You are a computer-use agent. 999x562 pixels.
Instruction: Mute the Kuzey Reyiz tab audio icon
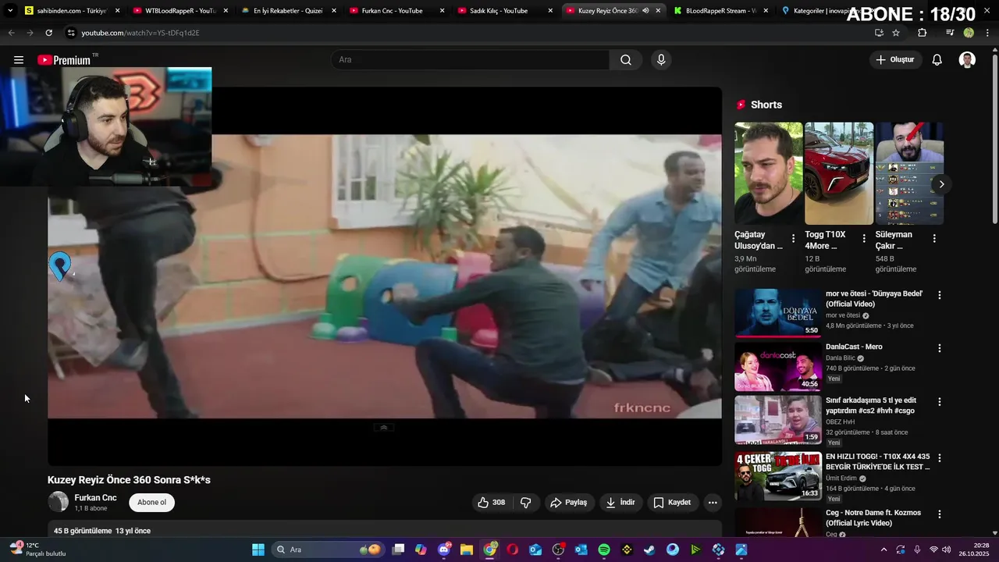click(x=645, y=11)
